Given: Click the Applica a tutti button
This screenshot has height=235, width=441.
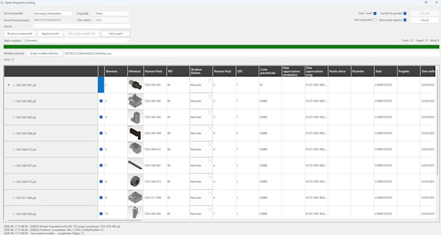Looking at the screenshot, I should click(x=51, y=34).
